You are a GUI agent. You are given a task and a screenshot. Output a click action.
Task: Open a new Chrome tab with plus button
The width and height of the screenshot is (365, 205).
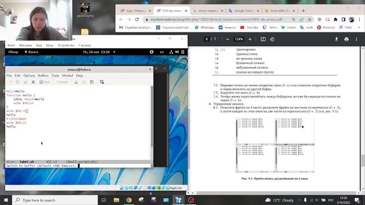(303, 11)
